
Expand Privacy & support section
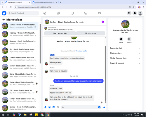pos(125,63)
